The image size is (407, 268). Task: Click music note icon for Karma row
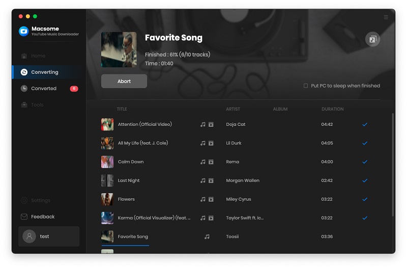click(202, 218)
